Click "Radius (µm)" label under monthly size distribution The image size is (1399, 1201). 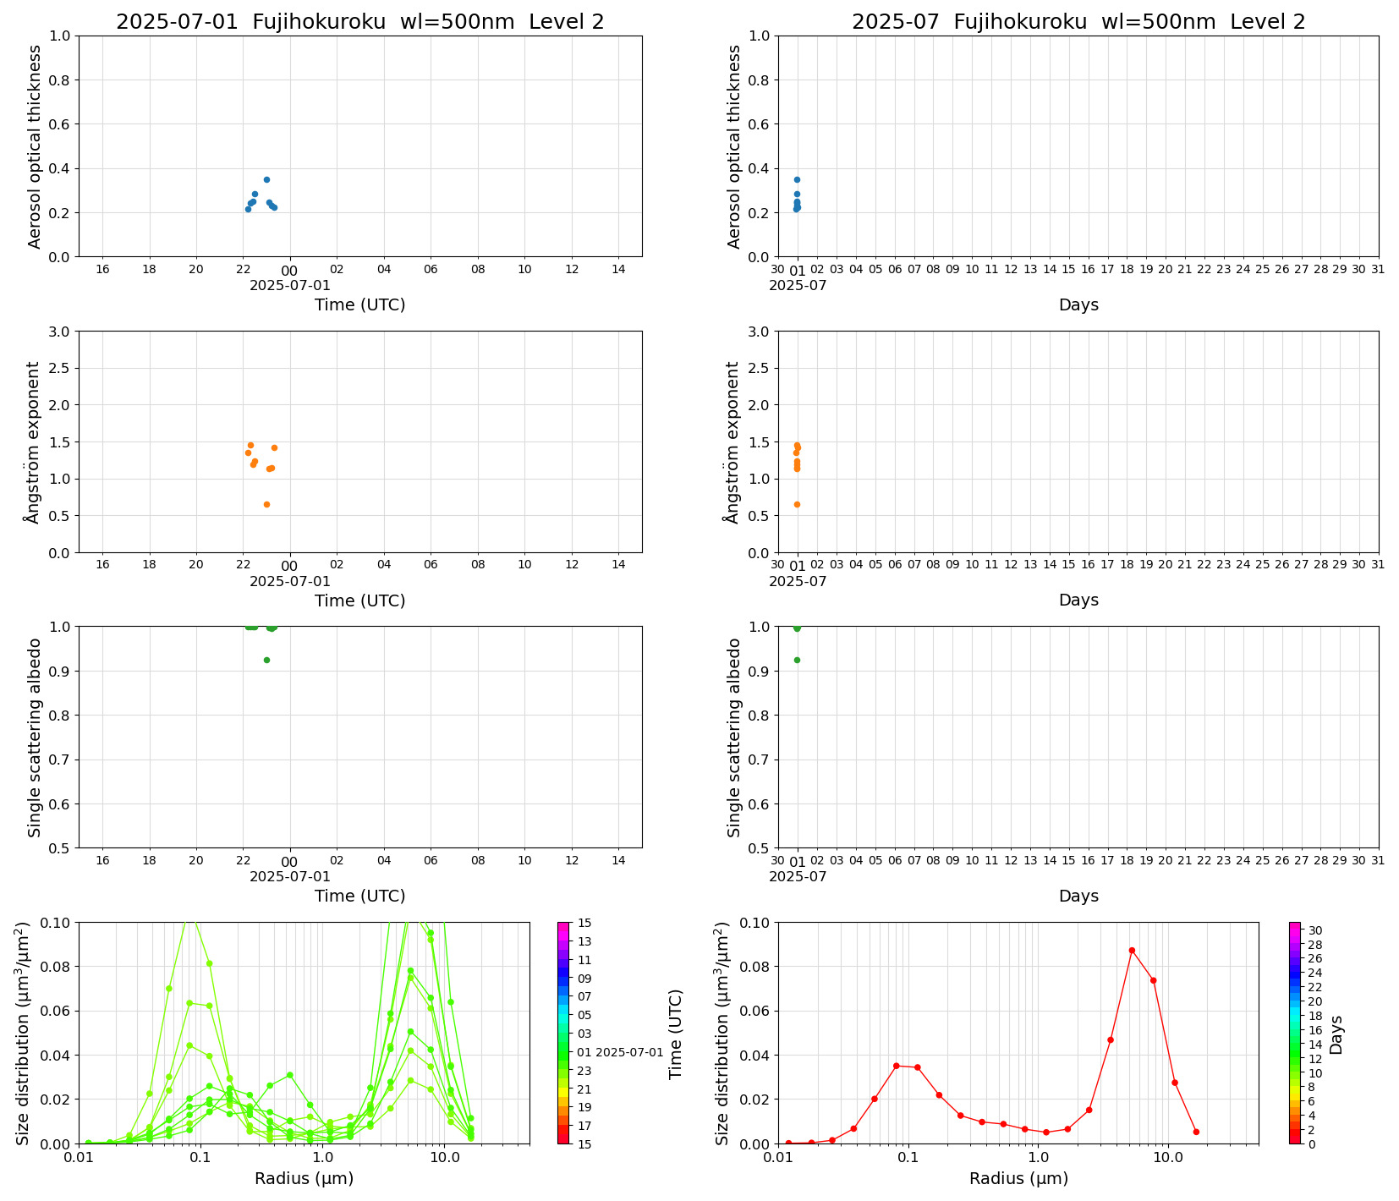tap(1018, 1178)
